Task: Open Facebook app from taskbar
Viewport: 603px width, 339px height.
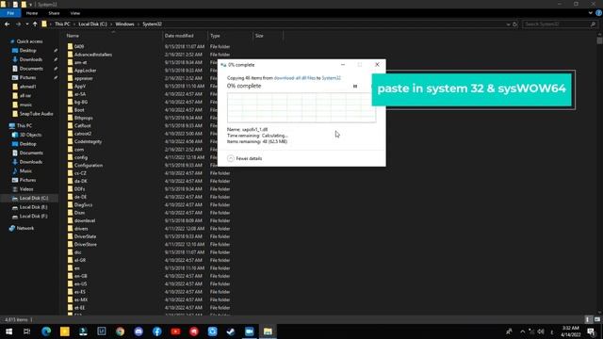Action: pos(157,331)
